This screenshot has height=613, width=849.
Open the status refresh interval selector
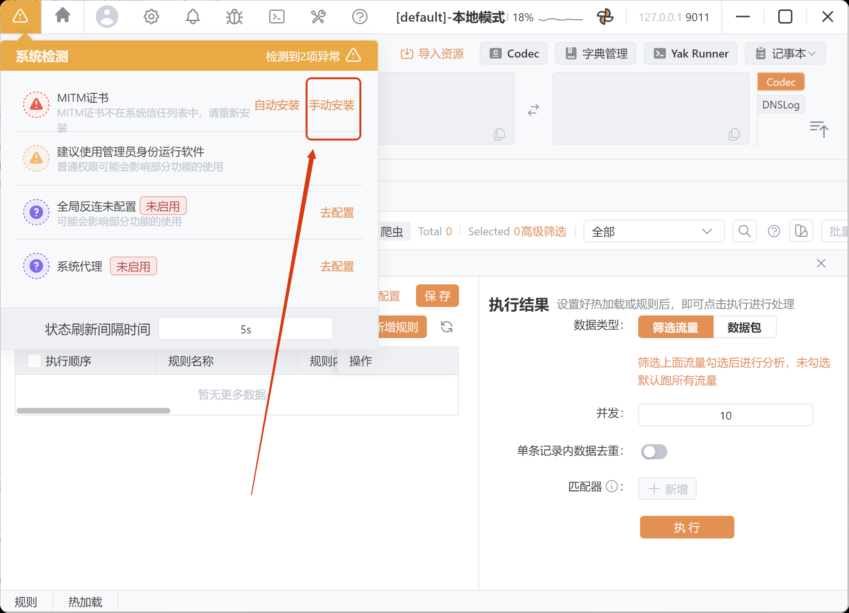245,329
